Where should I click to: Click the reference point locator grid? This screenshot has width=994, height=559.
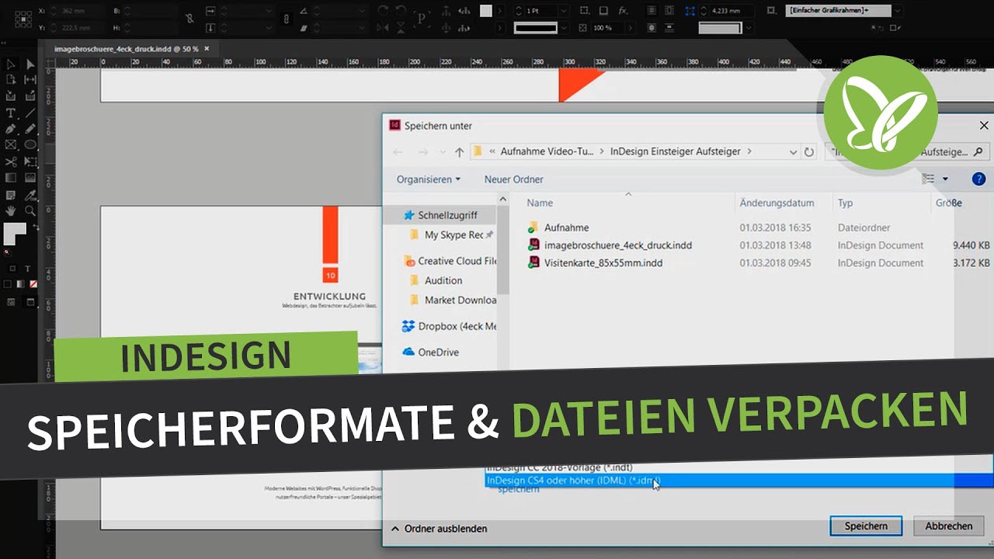pyautogui.click(x=23, y=19)
